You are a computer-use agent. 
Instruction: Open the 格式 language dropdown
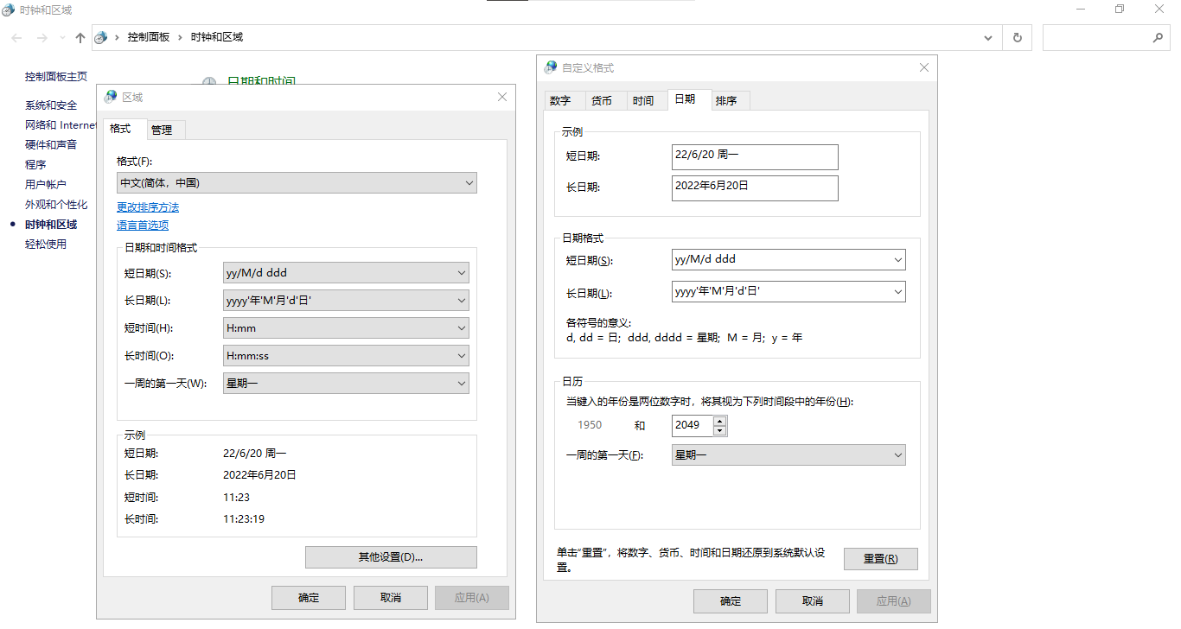point(297,183)
